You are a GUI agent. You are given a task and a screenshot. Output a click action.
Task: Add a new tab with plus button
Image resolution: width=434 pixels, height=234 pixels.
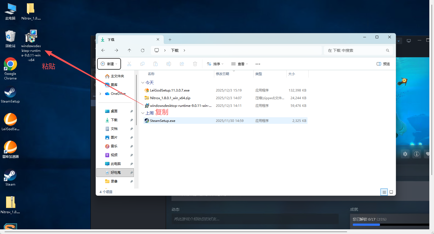coord(170,40)
